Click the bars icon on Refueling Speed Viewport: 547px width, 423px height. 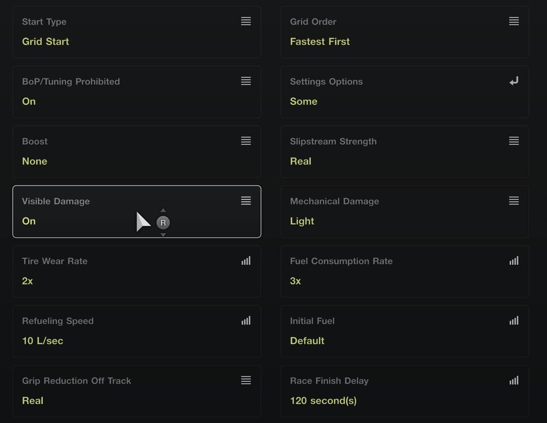click(x=246, y=320)
